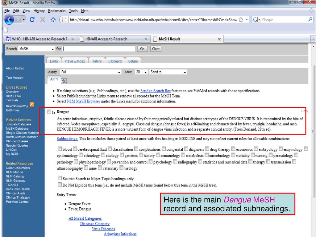Switch to the Preview/Index tab
The height and width of the screenshot is (237, 316).
[x=75, y=61]
